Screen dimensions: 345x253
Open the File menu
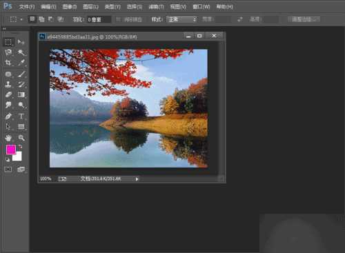[27, 7]
